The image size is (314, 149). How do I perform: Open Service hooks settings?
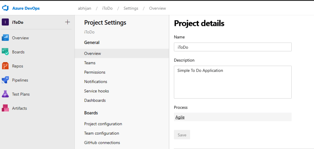tap(97, 91)
